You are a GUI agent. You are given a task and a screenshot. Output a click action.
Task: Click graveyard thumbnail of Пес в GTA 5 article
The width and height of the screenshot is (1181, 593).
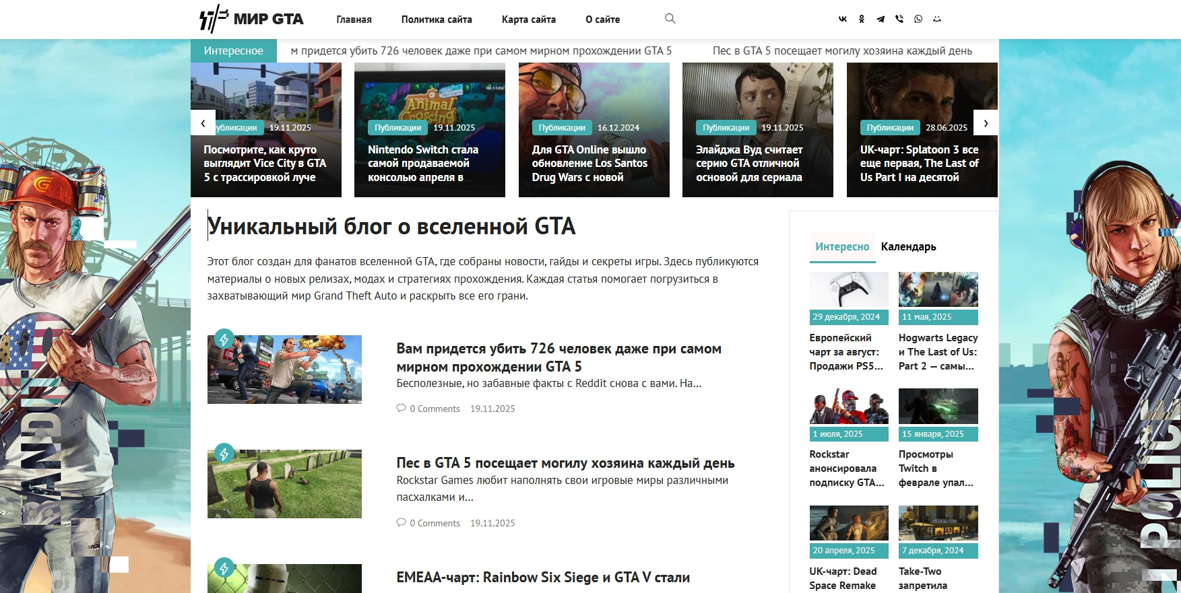(284, 484)
